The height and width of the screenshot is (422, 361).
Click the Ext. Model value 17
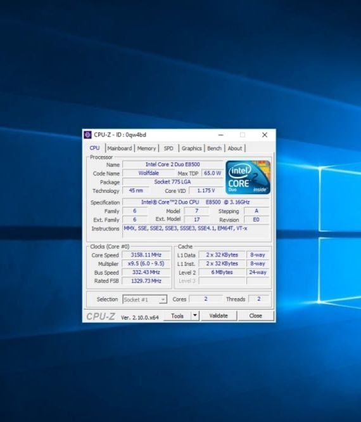pos(196,220)
